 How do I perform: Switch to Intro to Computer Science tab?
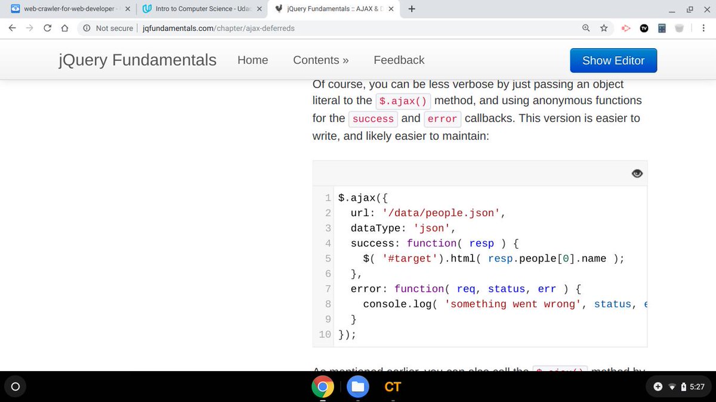point(200,9)
